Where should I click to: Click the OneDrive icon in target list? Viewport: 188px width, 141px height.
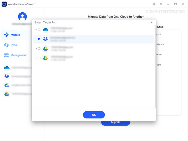pos(45,30)
